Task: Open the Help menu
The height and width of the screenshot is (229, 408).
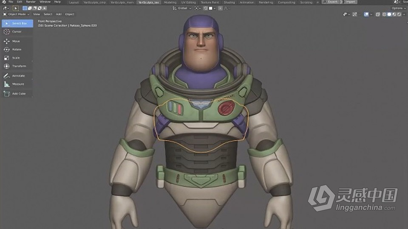Action: click(57, 2)
